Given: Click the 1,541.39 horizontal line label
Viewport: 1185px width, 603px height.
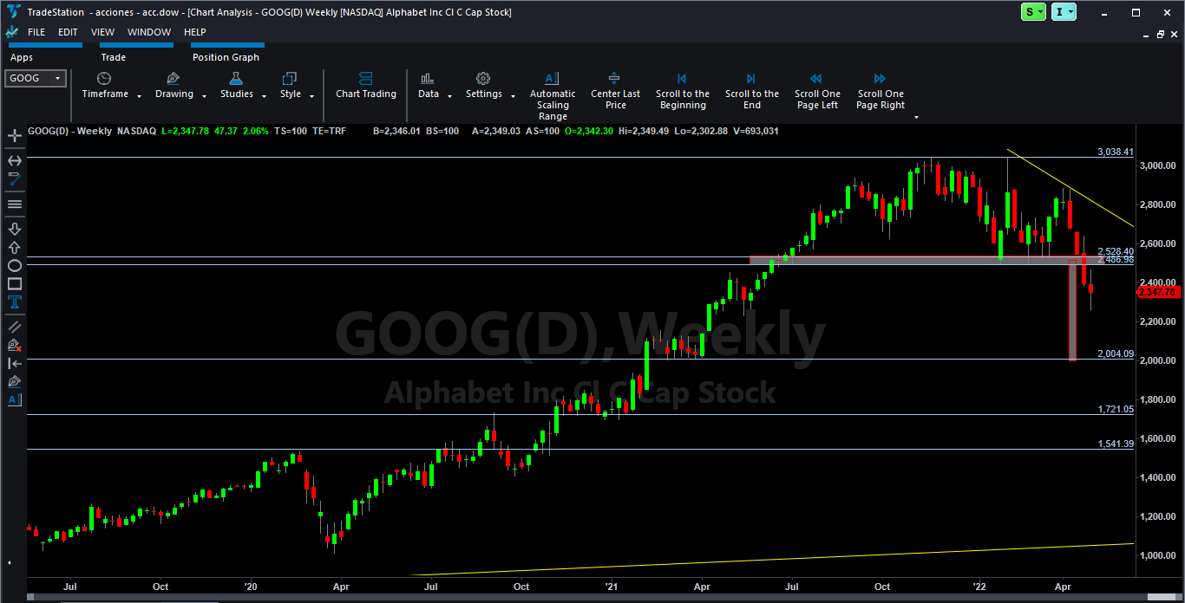Looking at the screenshot, I should [1115, 444].
